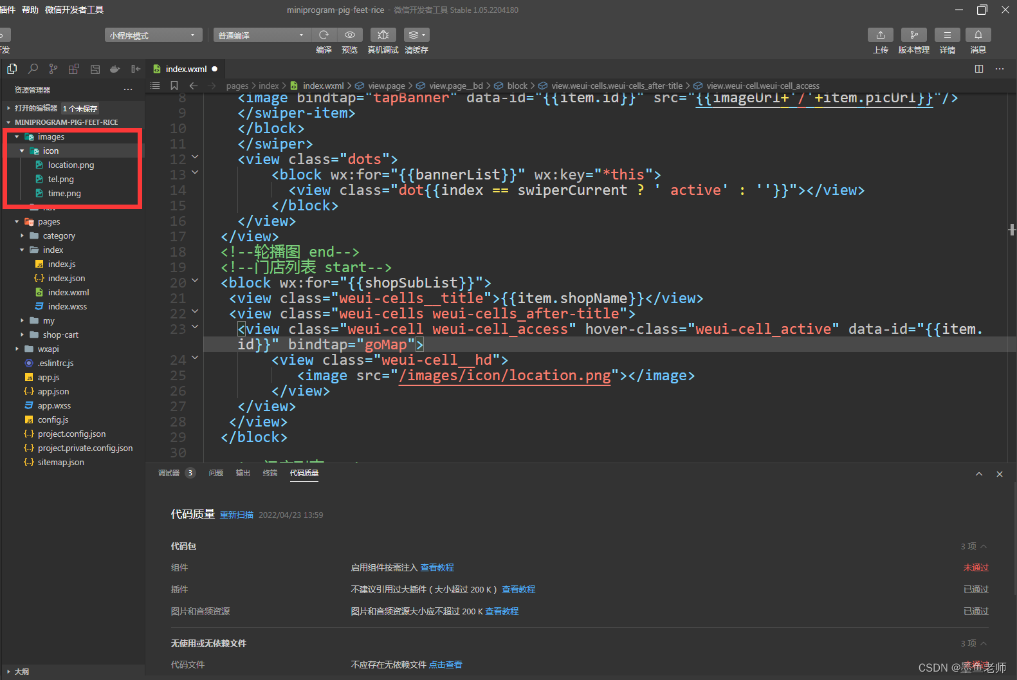Open the Help menu
This screenshot has width=1017, height=680.
click(x=30, y=10)
